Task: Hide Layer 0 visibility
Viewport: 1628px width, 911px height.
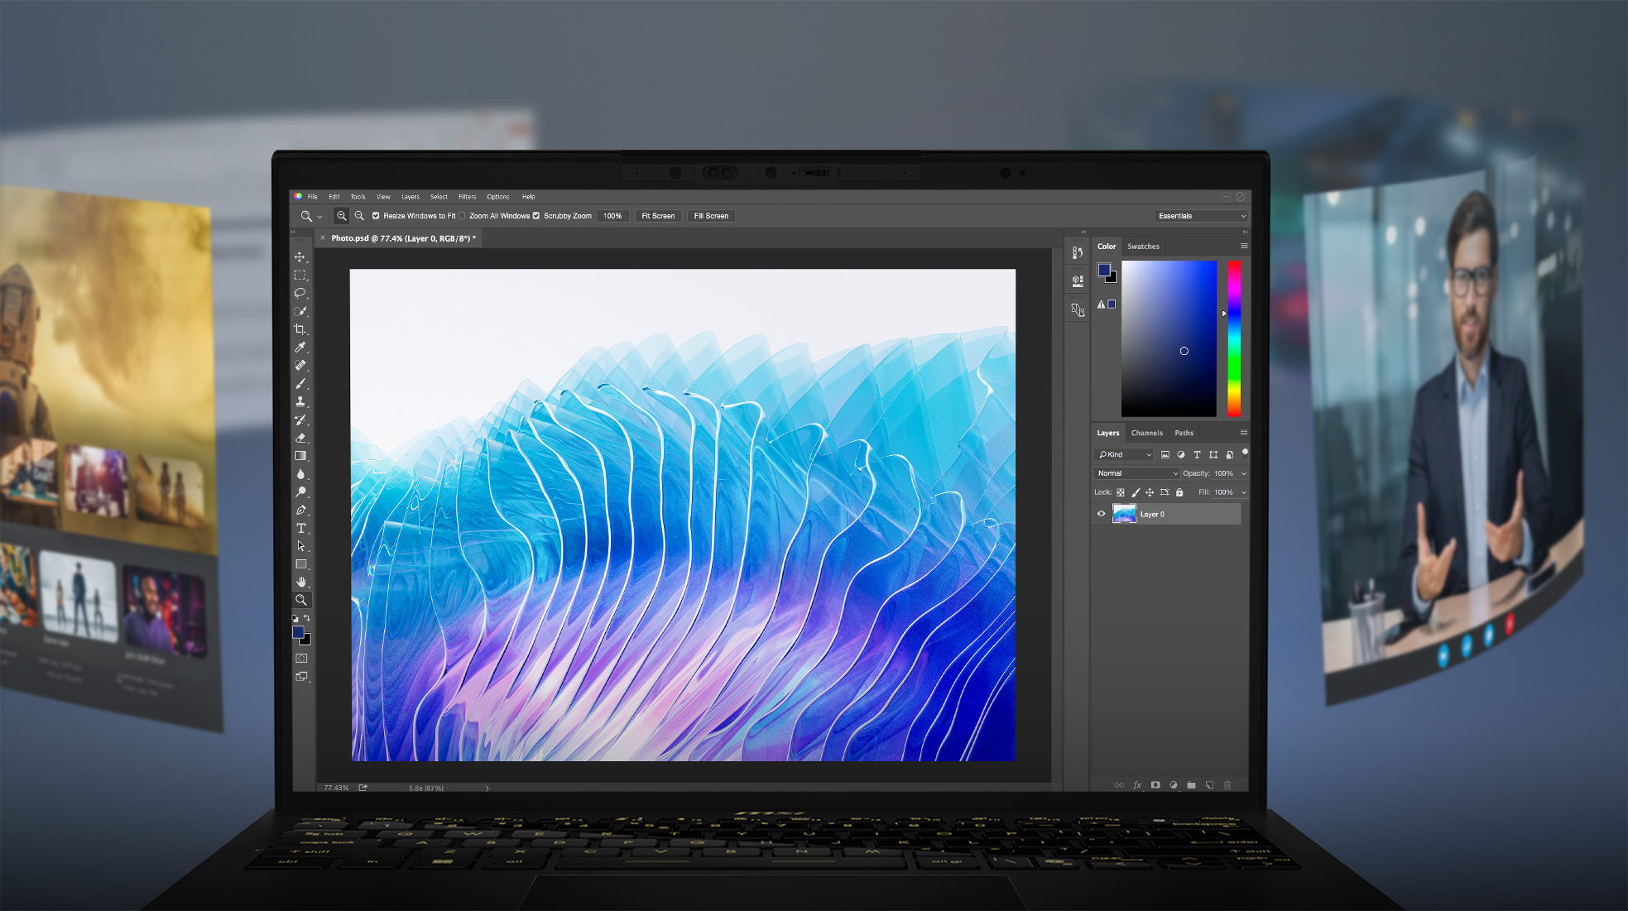Action: pyautogui.click(x=1100, y=514)
